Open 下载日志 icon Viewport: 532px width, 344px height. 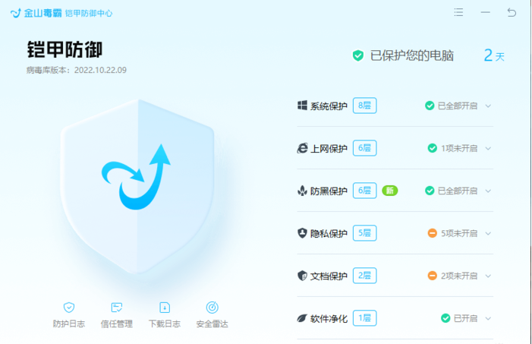pos(165,308)
